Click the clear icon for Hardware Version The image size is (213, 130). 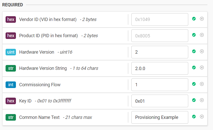tap(202, 51)
